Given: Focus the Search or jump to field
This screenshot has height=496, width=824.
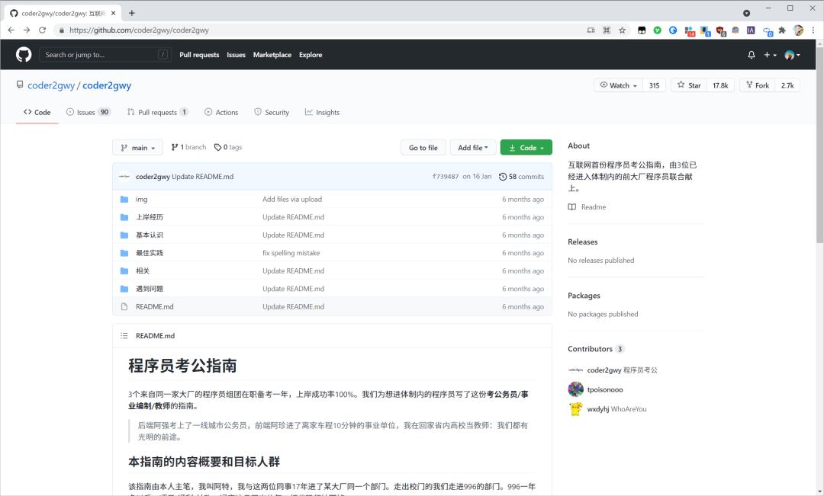Looking at the screenshot, I should pyautogui.click(x=105, y=55).
